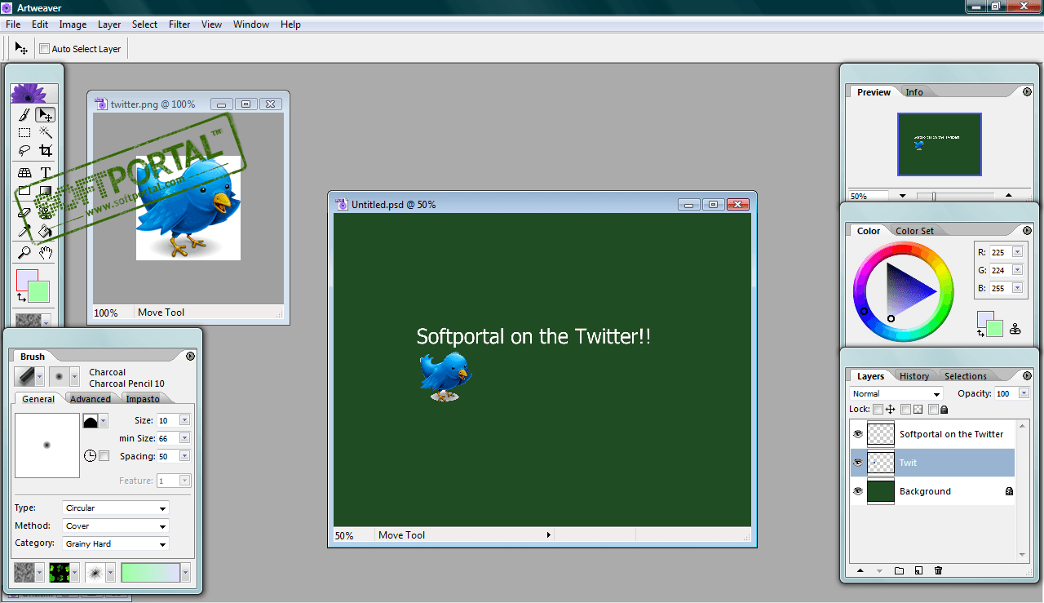Select the Lasso tool
Screen dimensions: 1044x603
[24, 150]
